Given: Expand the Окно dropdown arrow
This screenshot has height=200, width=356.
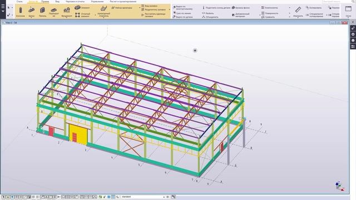Looking at the screenshot, I should [348, 18].
